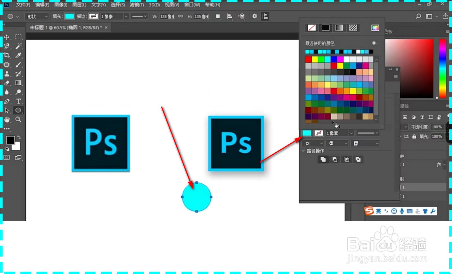This screenshot has height=274, width=452.
Task: Select the Crop tool
Action: tap(7, 55)
